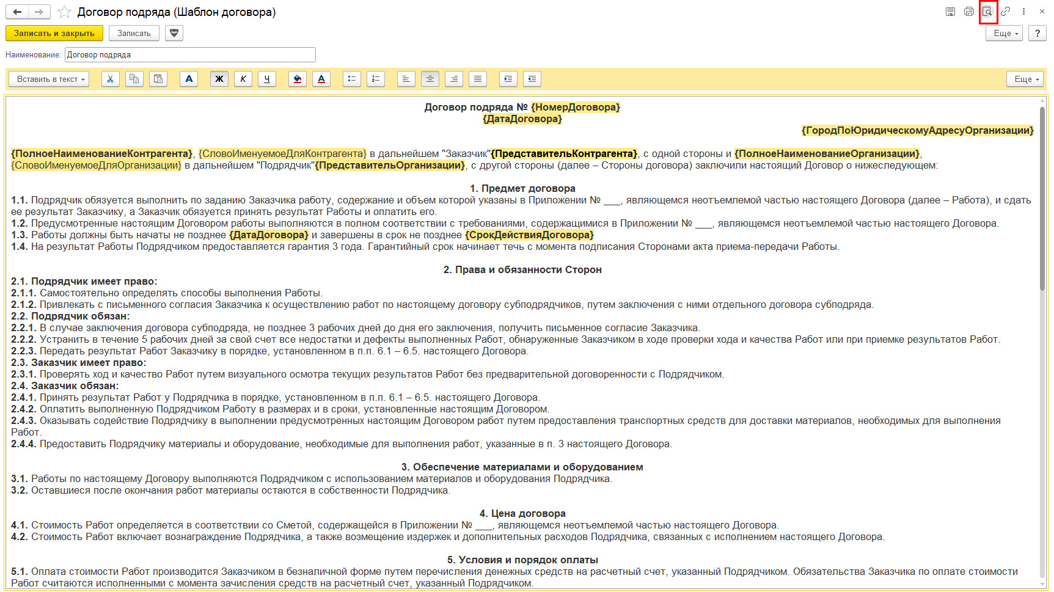This screenshot has height=592, width=1054.
Task: Add the form to favorites with the star icon
Action: 64,12
